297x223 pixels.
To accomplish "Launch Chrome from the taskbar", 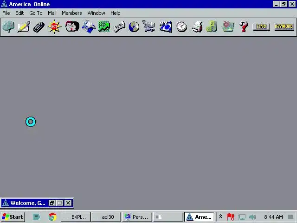I will coord(52,217).
